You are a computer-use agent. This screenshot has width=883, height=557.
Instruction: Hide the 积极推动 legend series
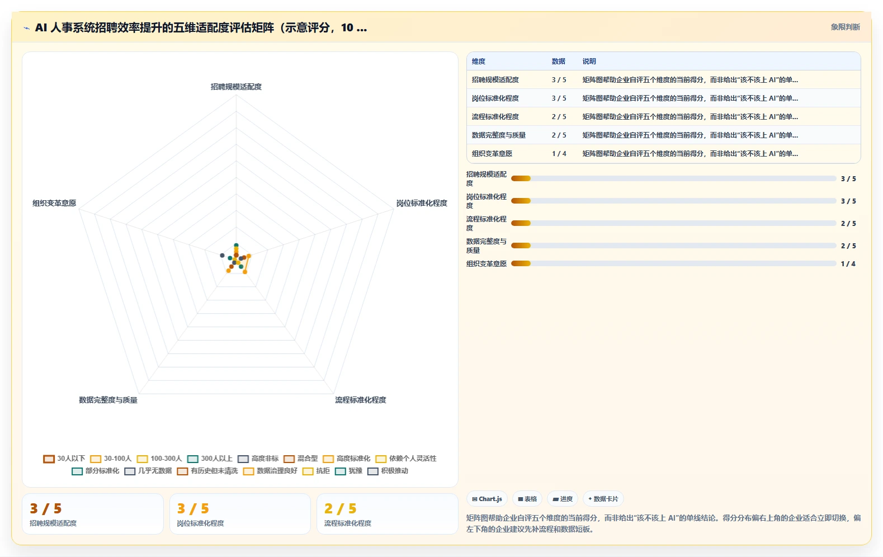(388, 471)
